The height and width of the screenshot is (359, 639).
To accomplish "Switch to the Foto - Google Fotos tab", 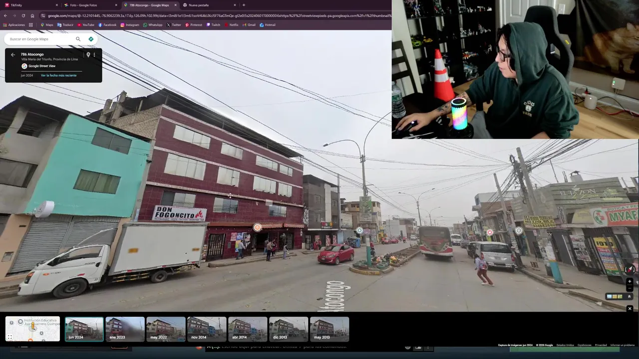I will pos(90,5).
